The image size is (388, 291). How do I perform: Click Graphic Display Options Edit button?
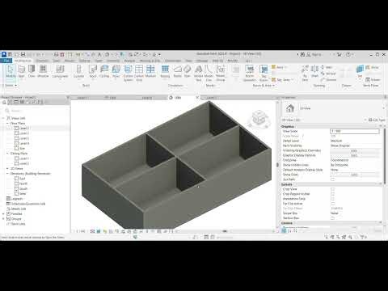[354, 155]
